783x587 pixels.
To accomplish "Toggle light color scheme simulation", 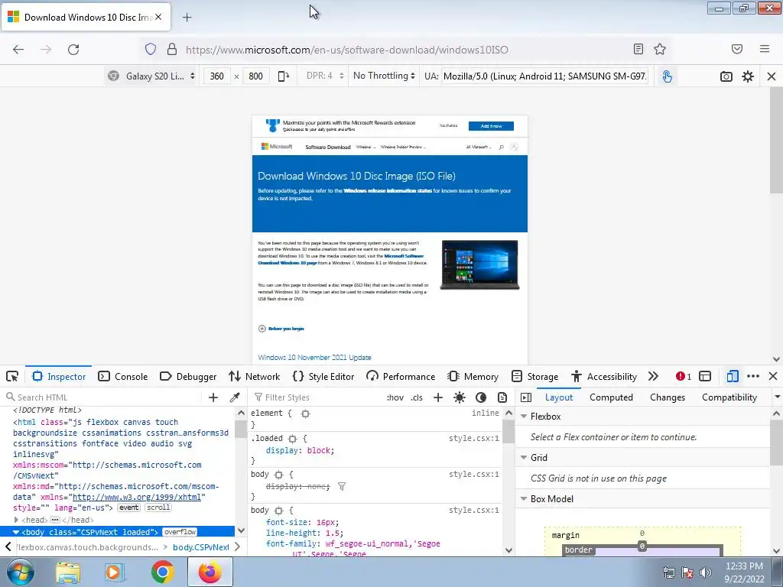I will [460, 397].
